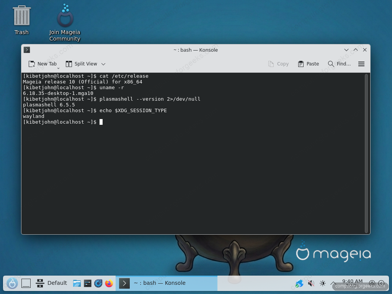
Task: Expand the Split View dropdown chevron
Action: 103,64
